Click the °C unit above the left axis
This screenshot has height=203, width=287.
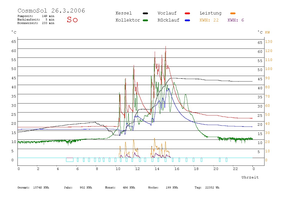(x=14, y=32)
